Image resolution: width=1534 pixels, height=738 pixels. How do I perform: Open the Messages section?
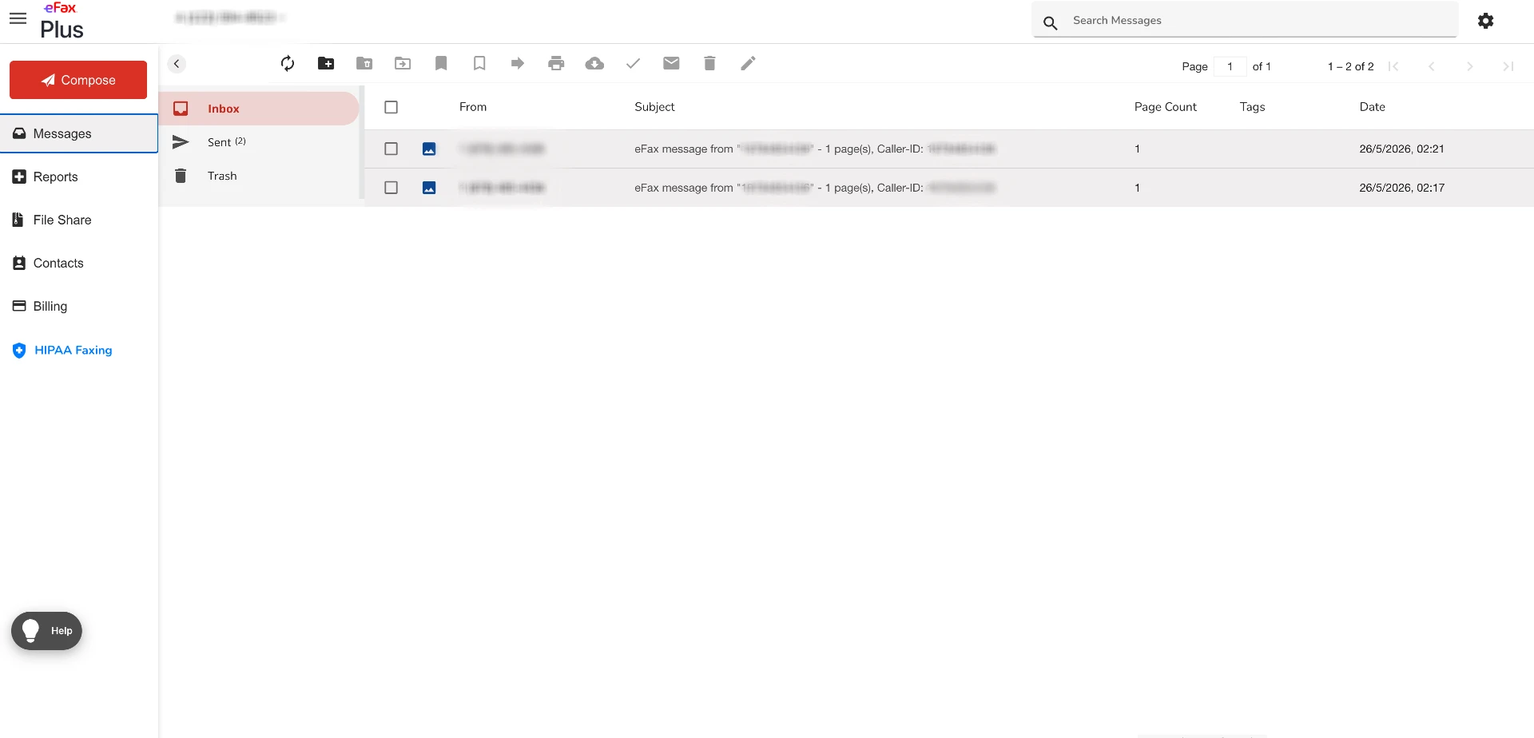tap(79, 133)
